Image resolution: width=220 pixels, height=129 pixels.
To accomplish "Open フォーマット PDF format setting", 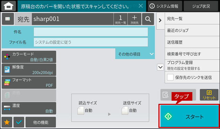I will point(29,82).
